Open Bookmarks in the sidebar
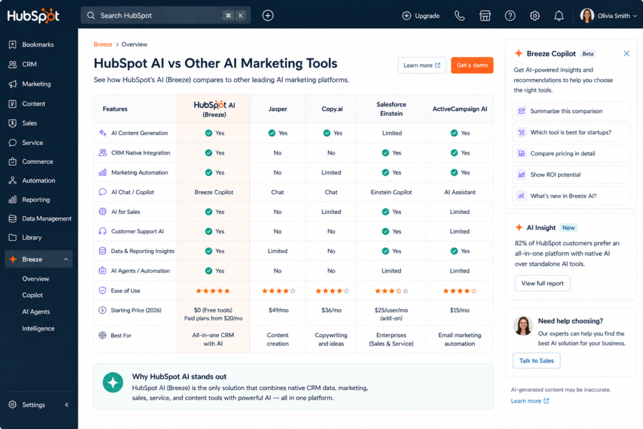The height and width of the screenshot is (429, 643). point(38,45)
